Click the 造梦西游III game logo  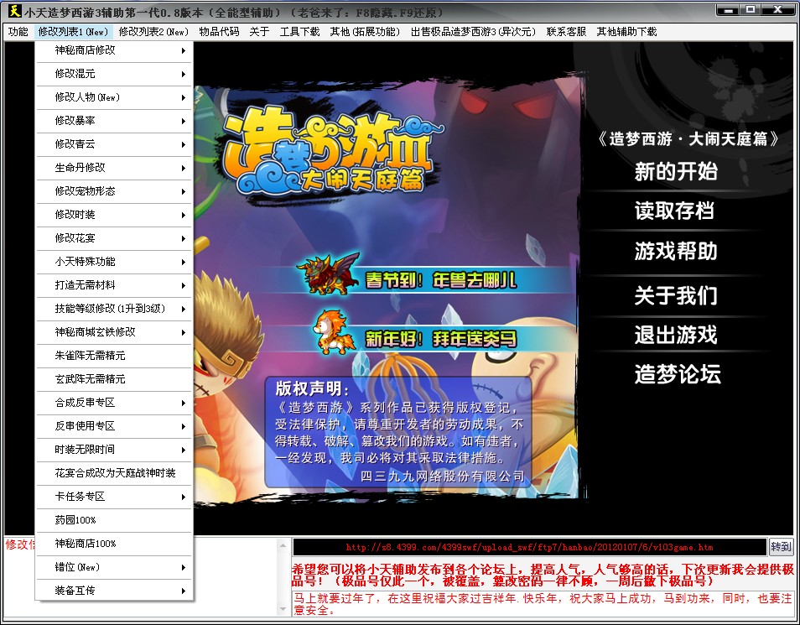click(x=335, y=149)
